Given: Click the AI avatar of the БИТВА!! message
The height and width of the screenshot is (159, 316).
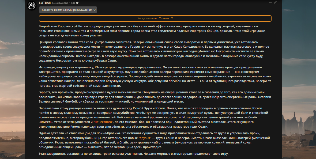Looking at the screenshot, I should tap(32, 6).
